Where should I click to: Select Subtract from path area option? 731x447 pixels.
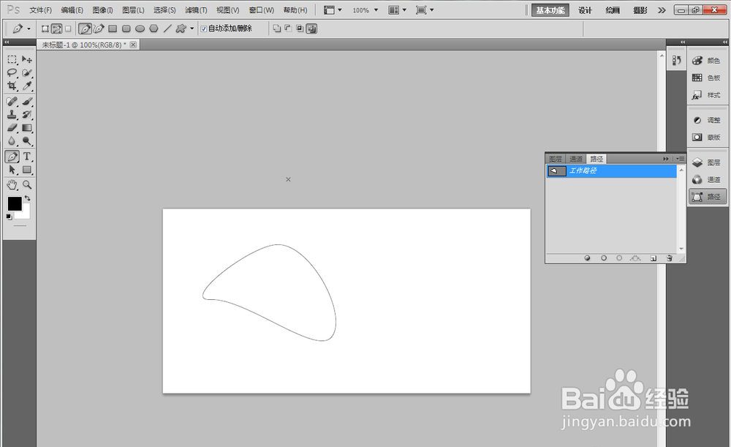click(x=288, y=29)
